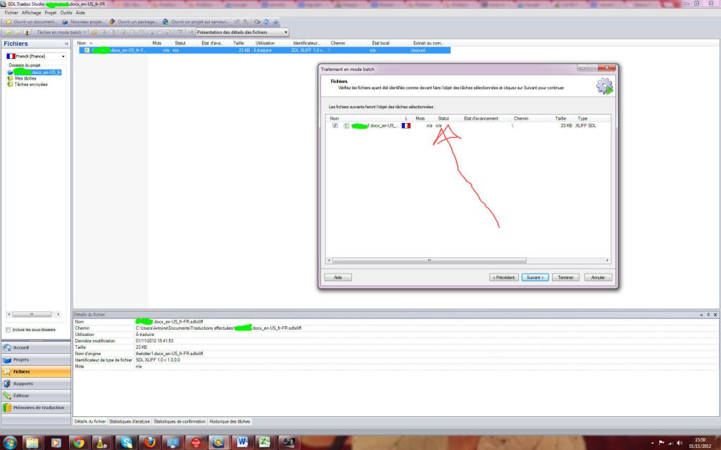Open Skype from the taskbar
Image resolution: width=721 pixels, height=450 pixels.
point(127,443)
